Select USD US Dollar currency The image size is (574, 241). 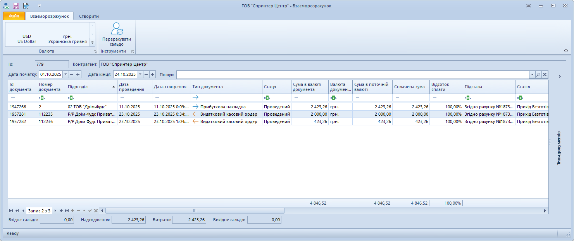27,39
